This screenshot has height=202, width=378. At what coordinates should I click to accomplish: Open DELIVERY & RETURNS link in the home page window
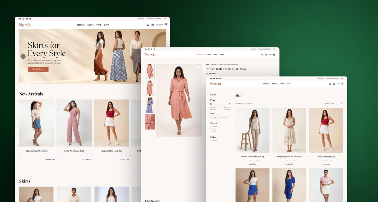pyautogui.click(x=154, y=19)
